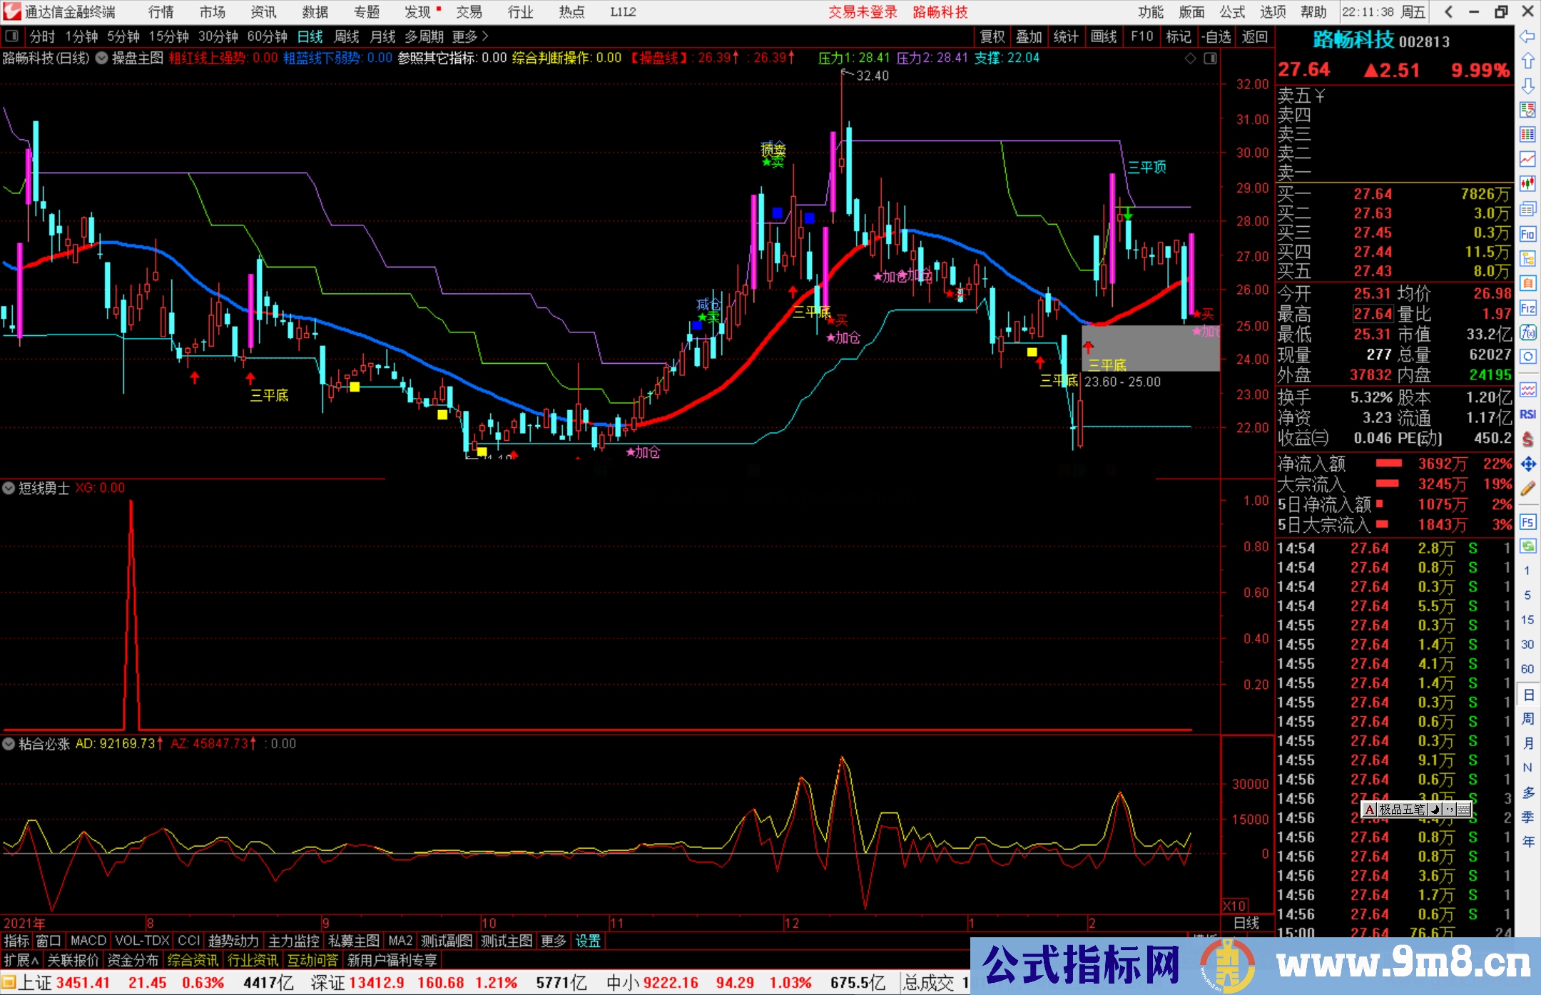Click the f(x) formula icon in sidebar
The width and height of the screenshot is (1541, 995).
pyautogui.click(x=1527, y=332)
